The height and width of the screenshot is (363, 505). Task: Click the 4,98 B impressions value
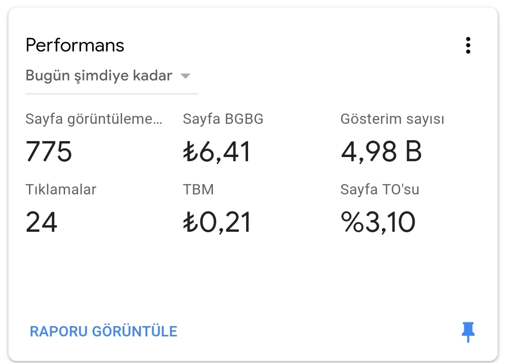pos(381,151)
